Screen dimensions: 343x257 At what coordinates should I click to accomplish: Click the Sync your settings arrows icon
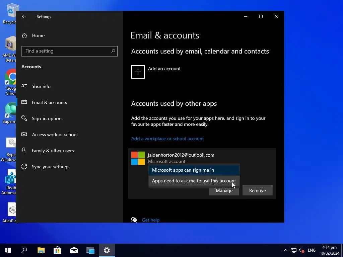24,167
